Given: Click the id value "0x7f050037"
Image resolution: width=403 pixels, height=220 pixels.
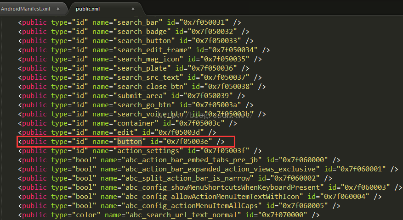Looking at the screenshot, I should pos(225,78).
